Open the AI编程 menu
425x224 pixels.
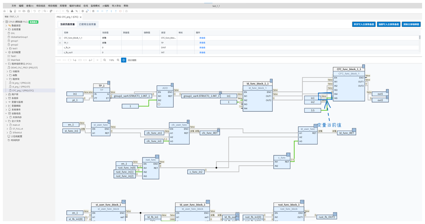point(106,6)
